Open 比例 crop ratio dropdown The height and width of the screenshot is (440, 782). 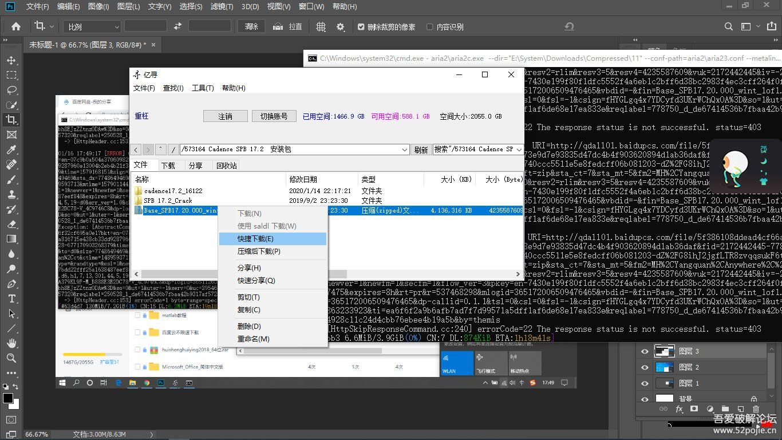coord(93,26)
